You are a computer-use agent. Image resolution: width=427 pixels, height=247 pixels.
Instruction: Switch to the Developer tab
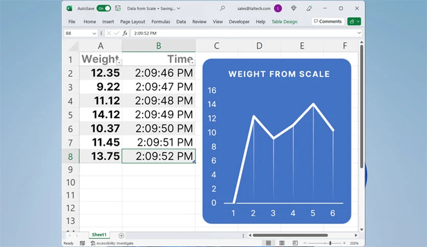point(239,21)
